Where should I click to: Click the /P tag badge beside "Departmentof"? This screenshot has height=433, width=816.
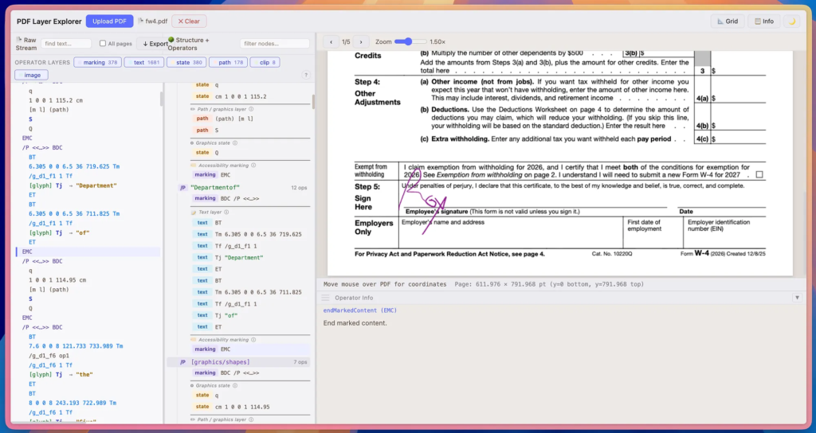pyautogui.click(x=182, y=188)
